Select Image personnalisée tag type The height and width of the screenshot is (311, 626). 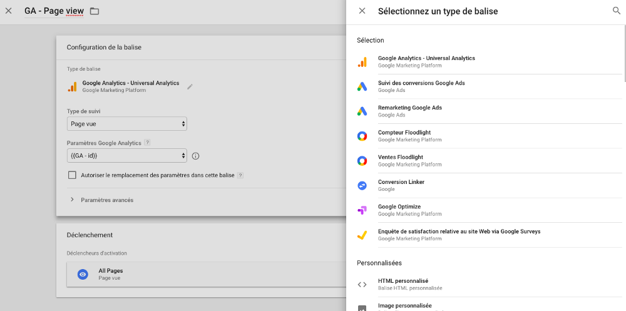pyautogui.click(x=490, y=307)
